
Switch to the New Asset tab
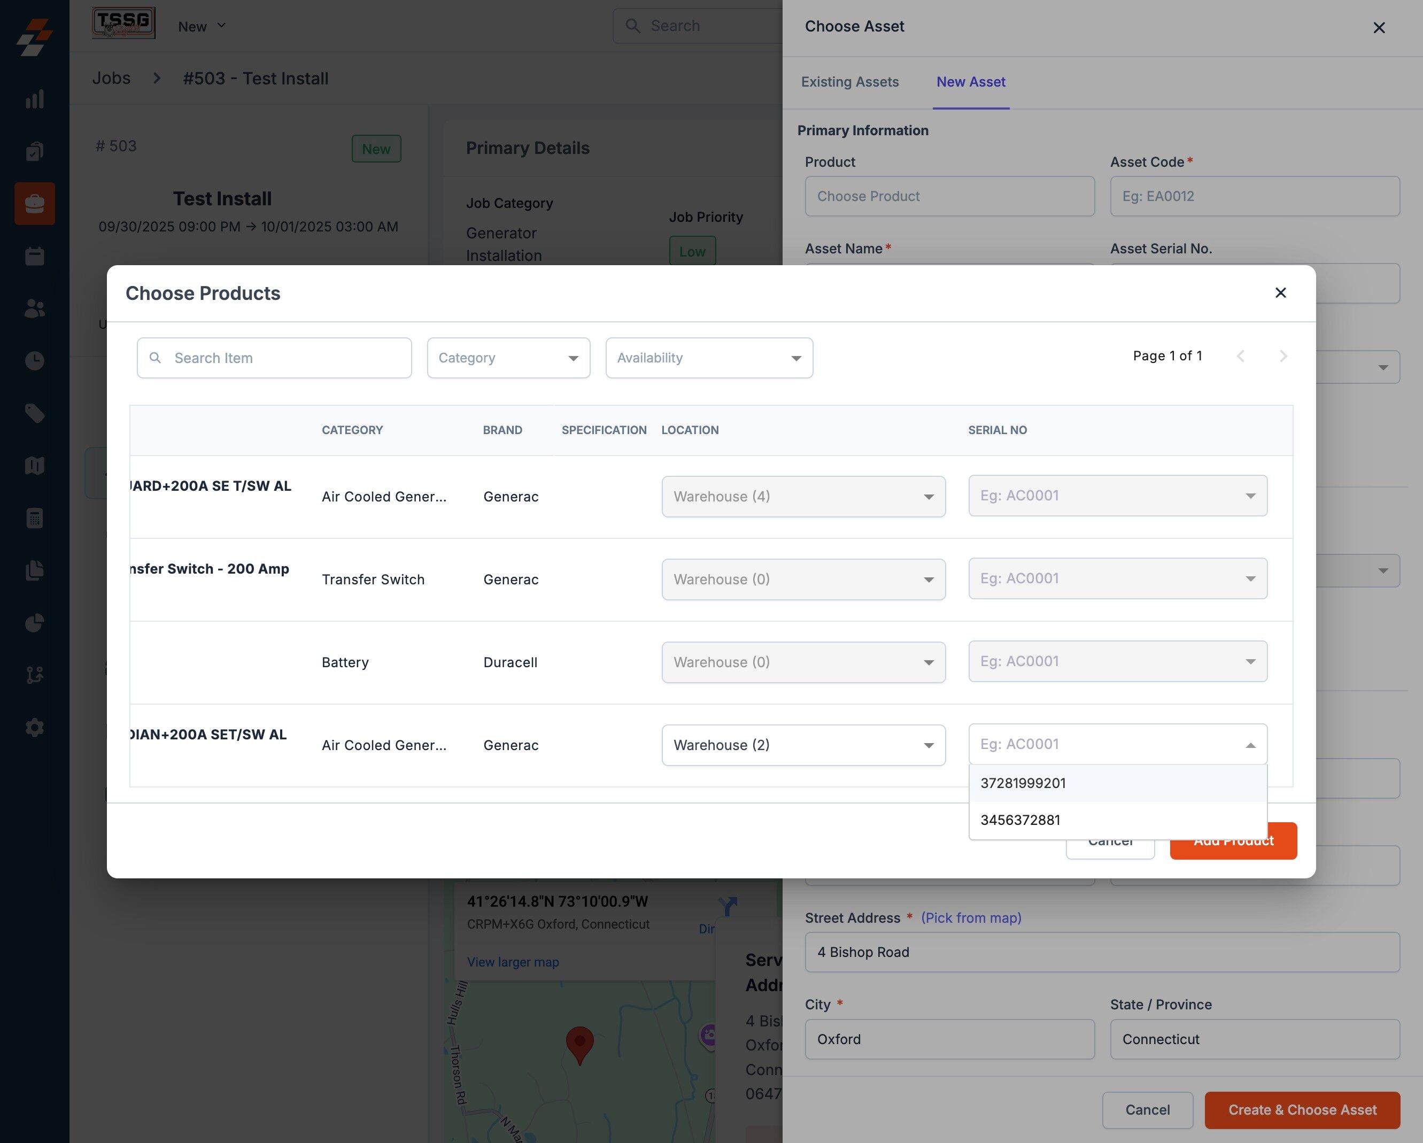(x=970, y=82)
